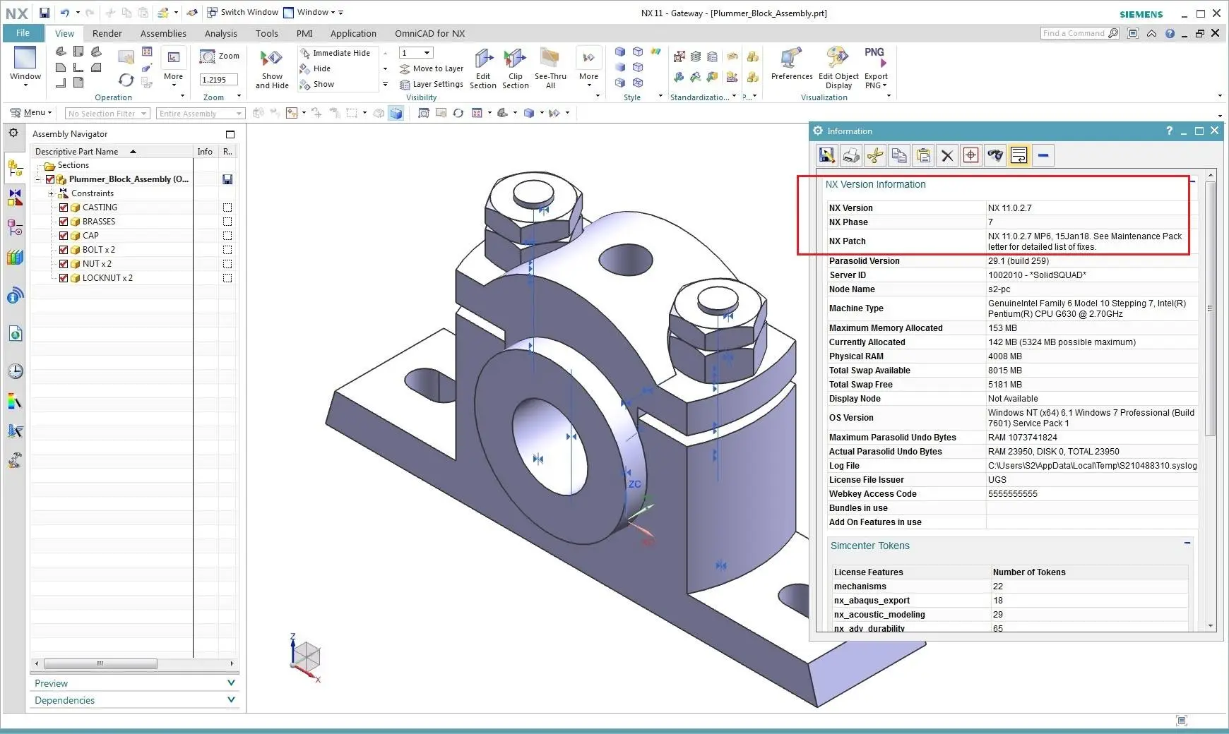Collapse the Simcenter Tokens section
The image size is (1229, 734).
click(x=1187, y=543)
